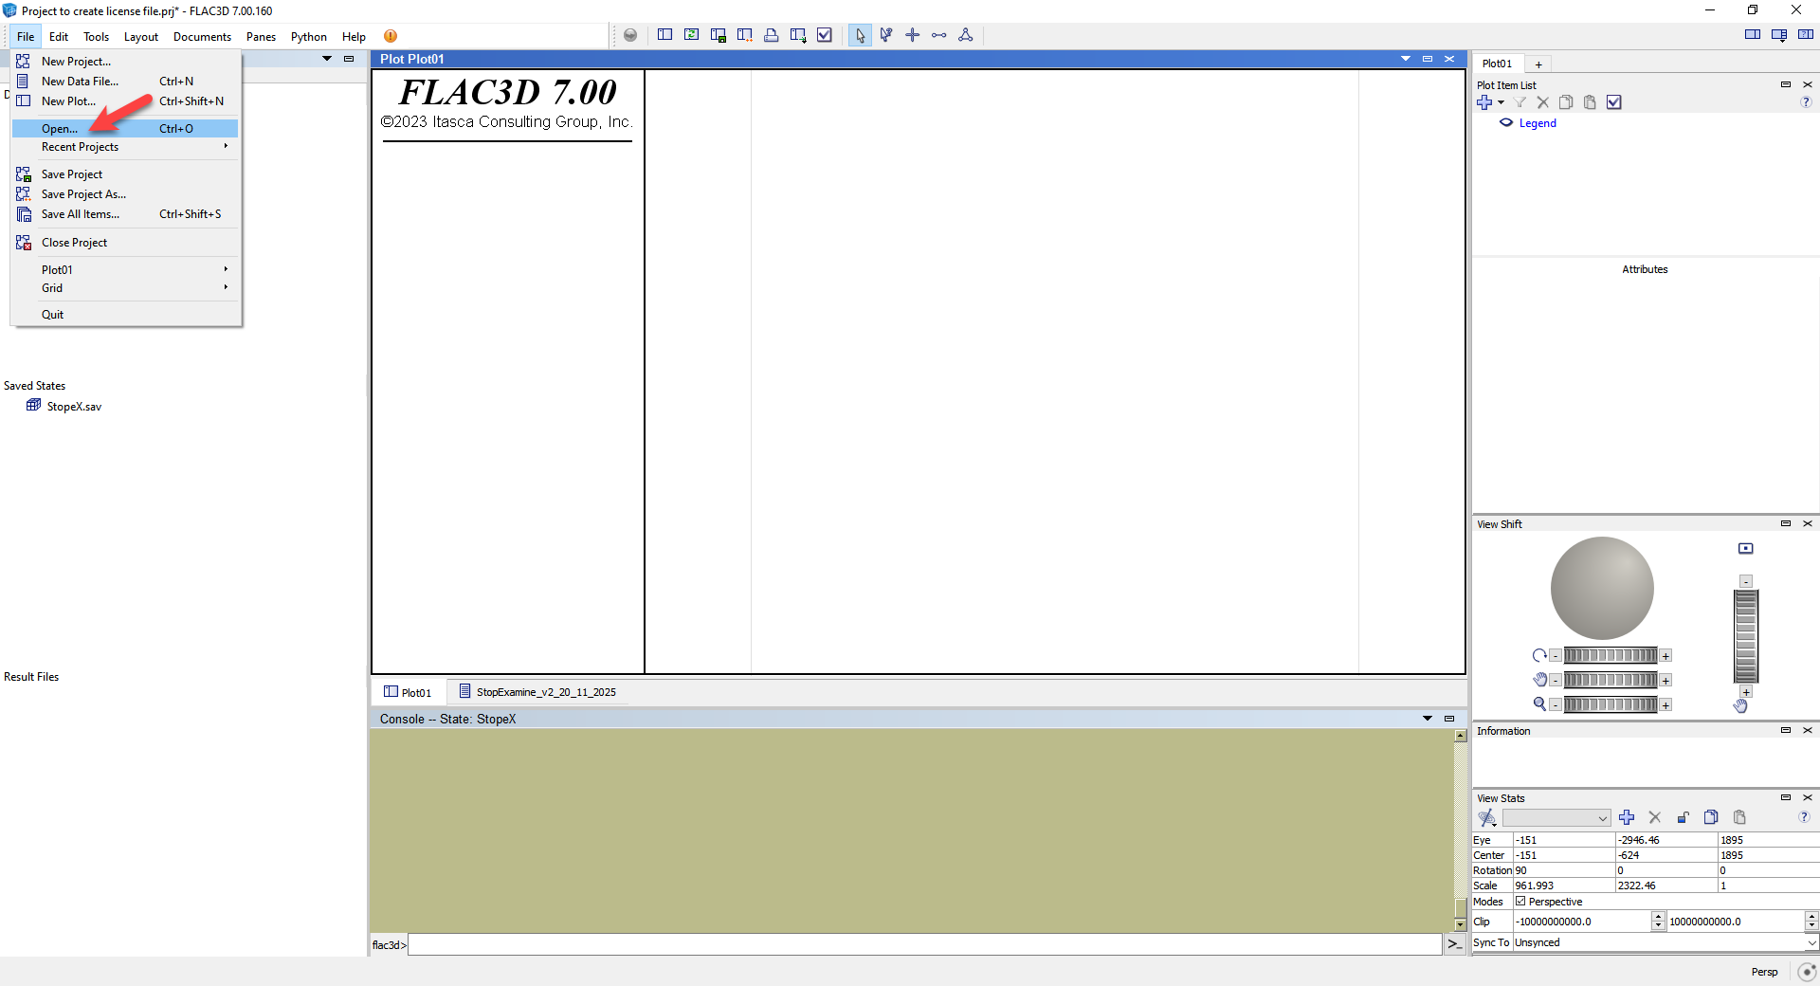This screenshot has width=1820, height=986.
Task: Click the delete X icon in Plot Item List
Action: pos(1543,102)
